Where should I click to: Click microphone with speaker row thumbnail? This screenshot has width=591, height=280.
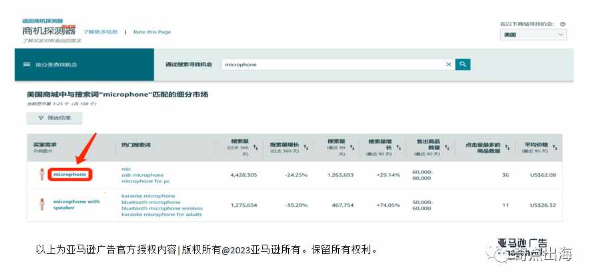[x=42, y=204]
